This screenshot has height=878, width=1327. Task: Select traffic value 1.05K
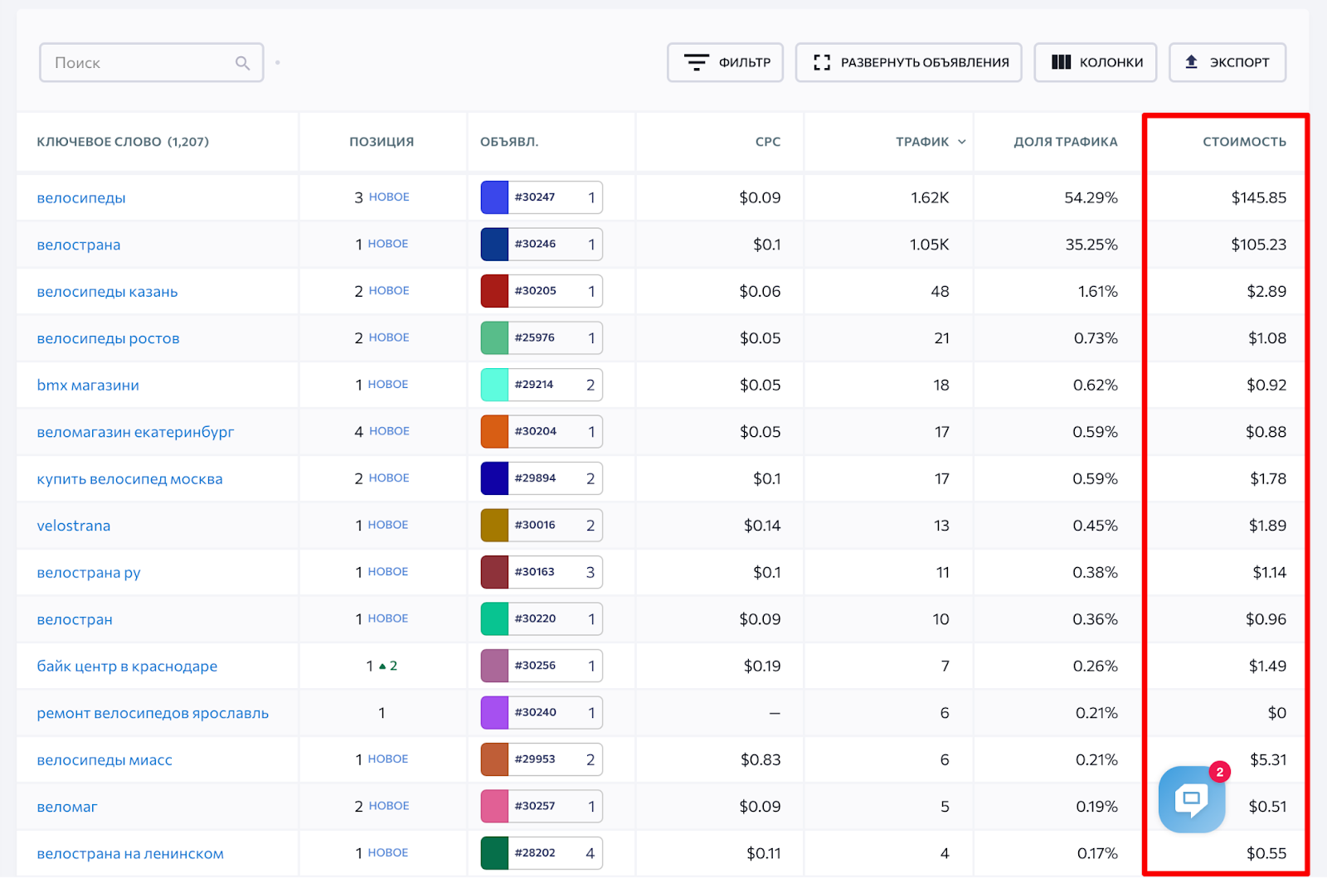coord(929,245)
